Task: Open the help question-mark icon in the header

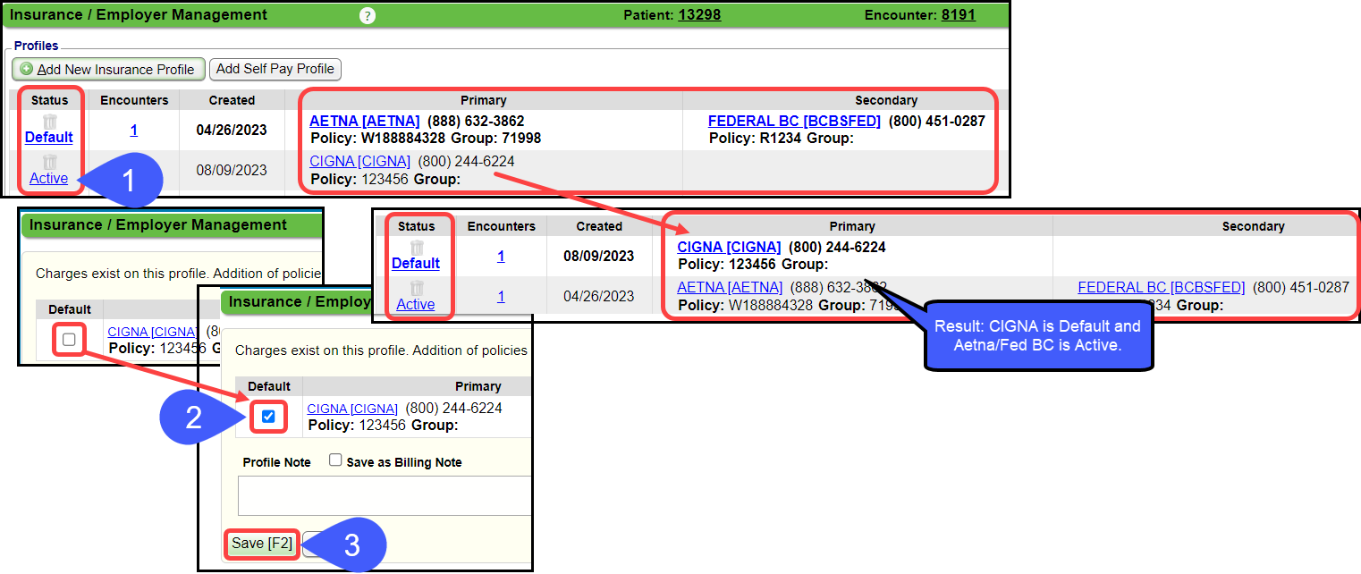Action: coord(368,15)
